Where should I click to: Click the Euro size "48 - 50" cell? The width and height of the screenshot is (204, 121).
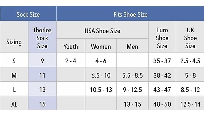click(x=162, y=105)
